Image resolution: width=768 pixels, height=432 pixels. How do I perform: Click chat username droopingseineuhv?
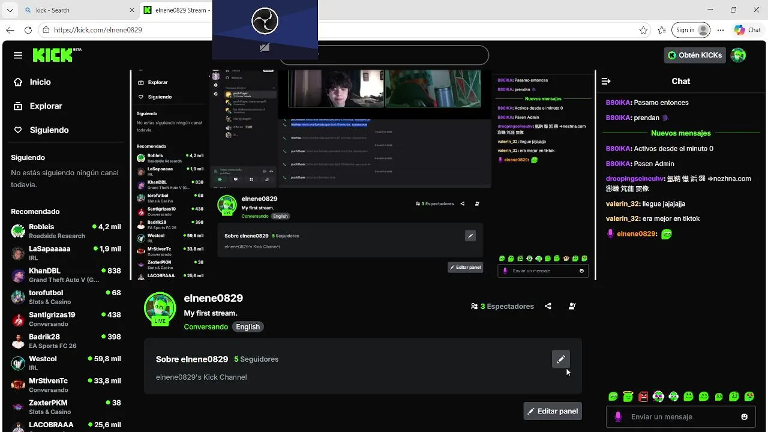(635, 178)
